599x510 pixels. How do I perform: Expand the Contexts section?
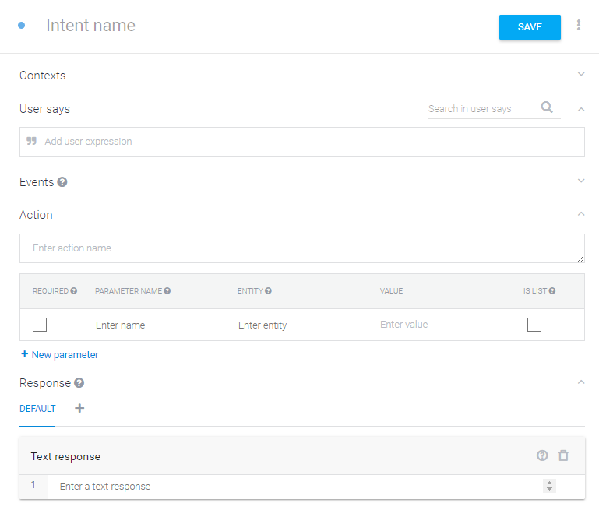581,74
